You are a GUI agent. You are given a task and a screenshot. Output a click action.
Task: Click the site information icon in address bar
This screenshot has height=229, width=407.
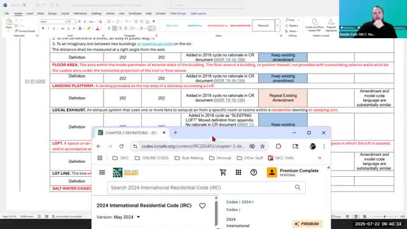[135, 146]
